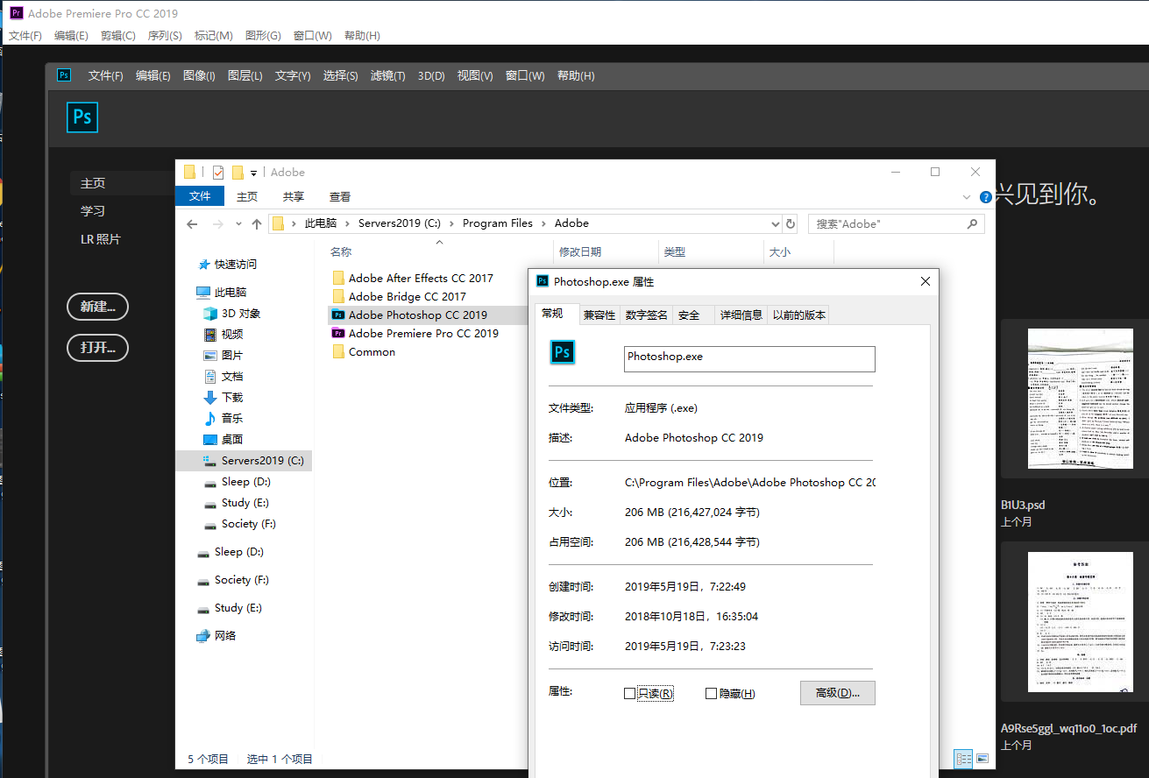
Task: Switch to 以前的版本 tab
Action: point(799,315)
